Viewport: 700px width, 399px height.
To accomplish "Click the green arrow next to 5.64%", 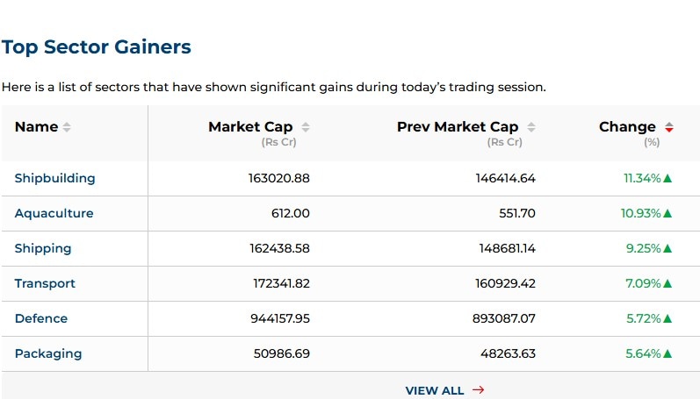I will 668,353.
